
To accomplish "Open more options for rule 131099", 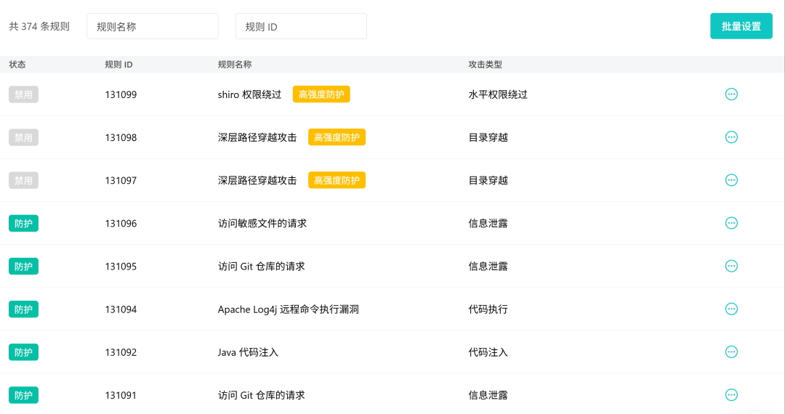I will 731,94.
